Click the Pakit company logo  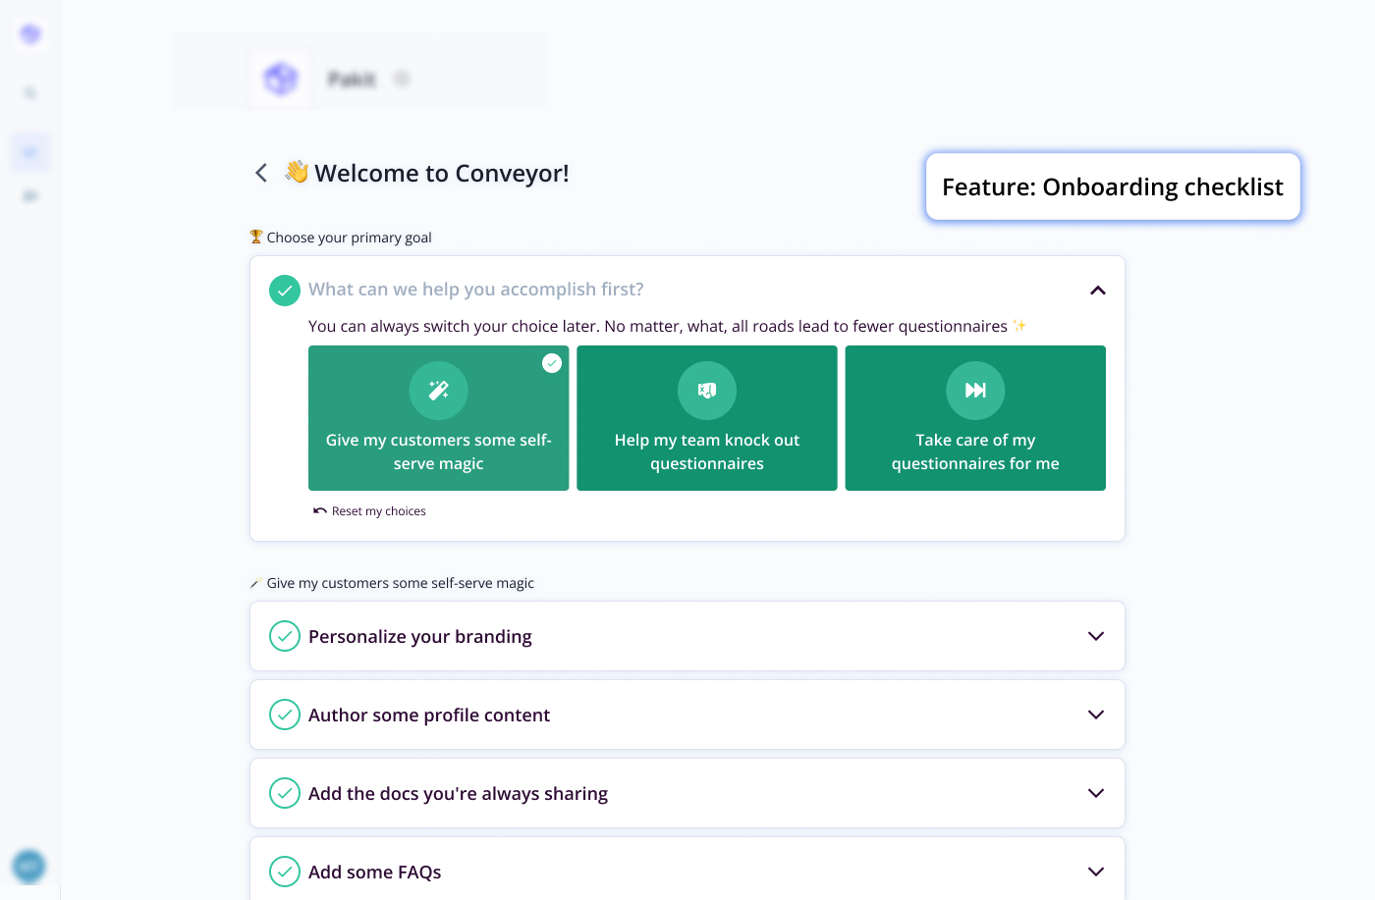tap(281, 79)
